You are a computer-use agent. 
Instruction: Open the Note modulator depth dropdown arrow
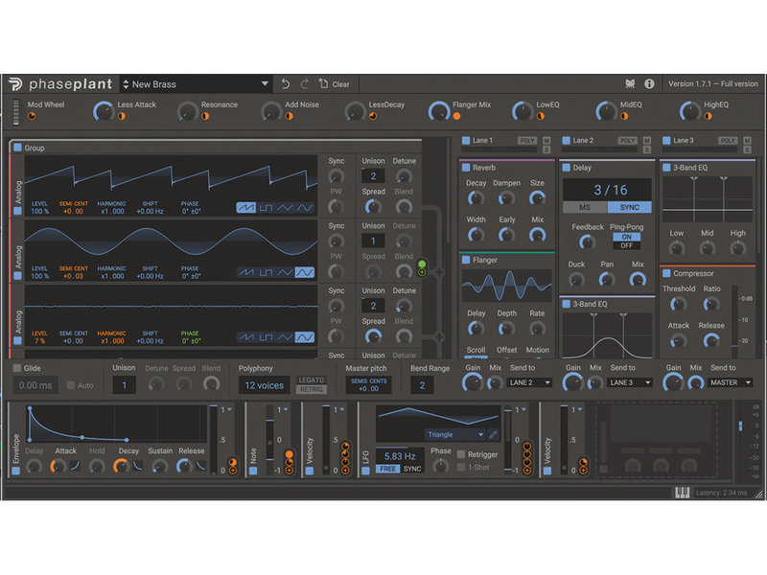(286, 410)
